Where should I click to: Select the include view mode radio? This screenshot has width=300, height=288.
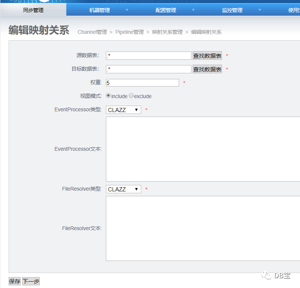tap(108, 95)
